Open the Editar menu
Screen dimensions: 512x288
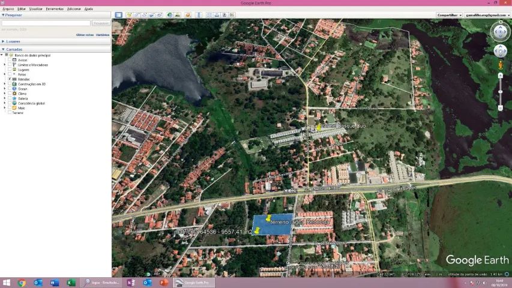coord(22,9)
